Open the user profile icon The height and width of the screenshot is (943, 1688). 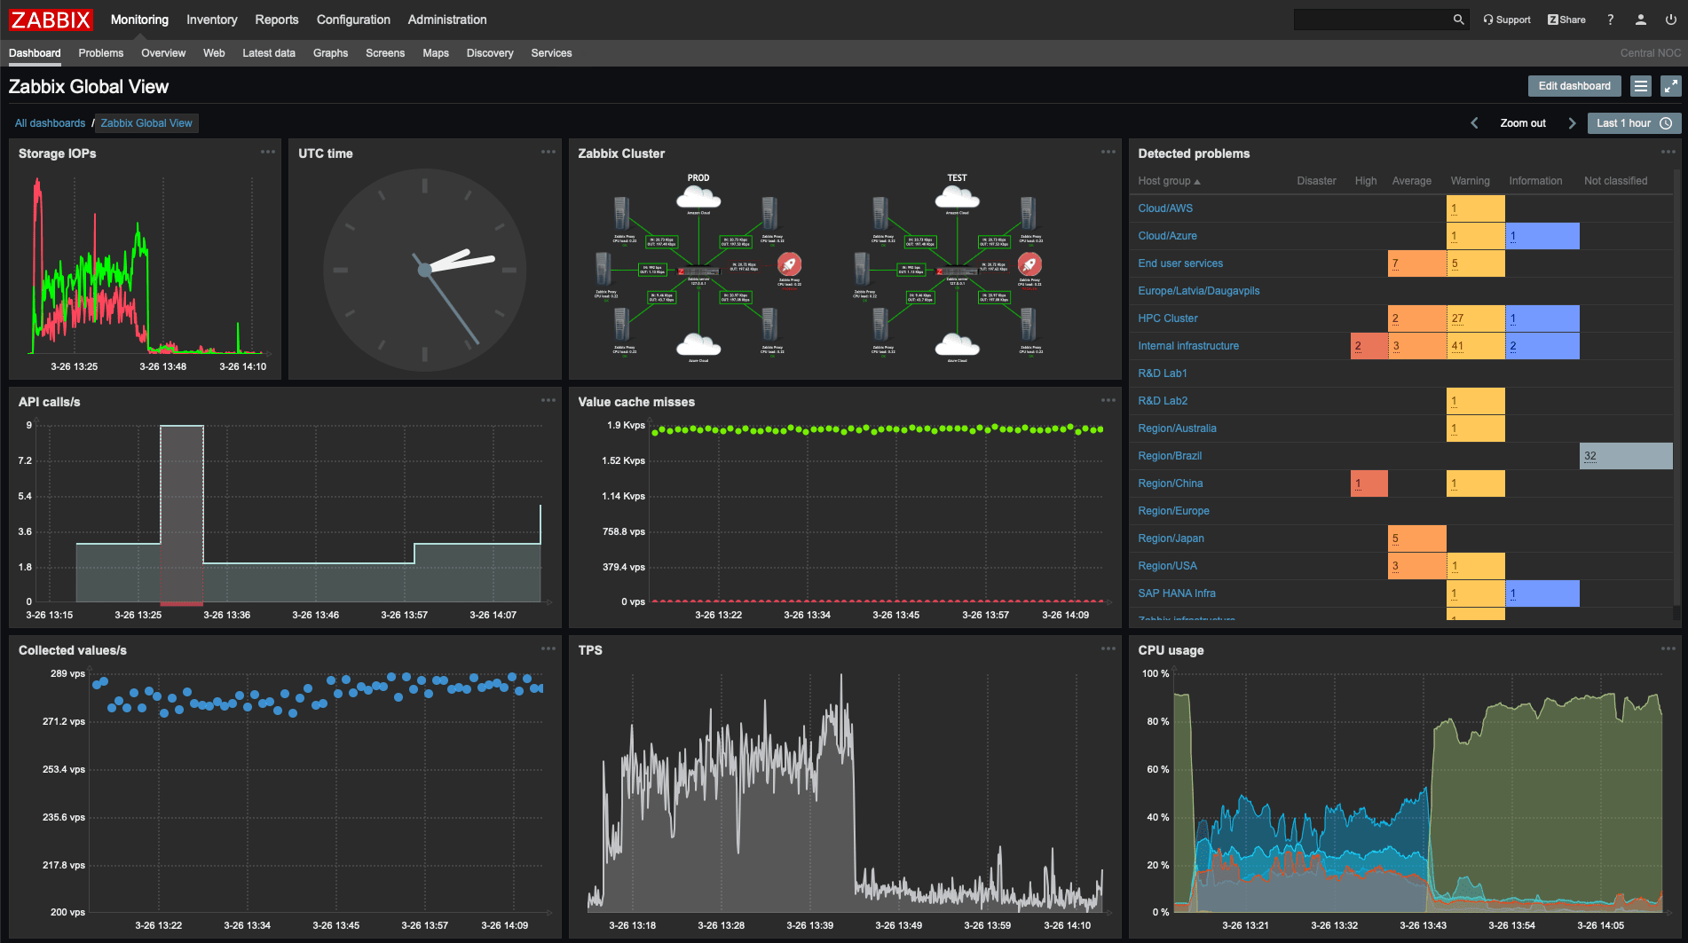[1639, 19]
